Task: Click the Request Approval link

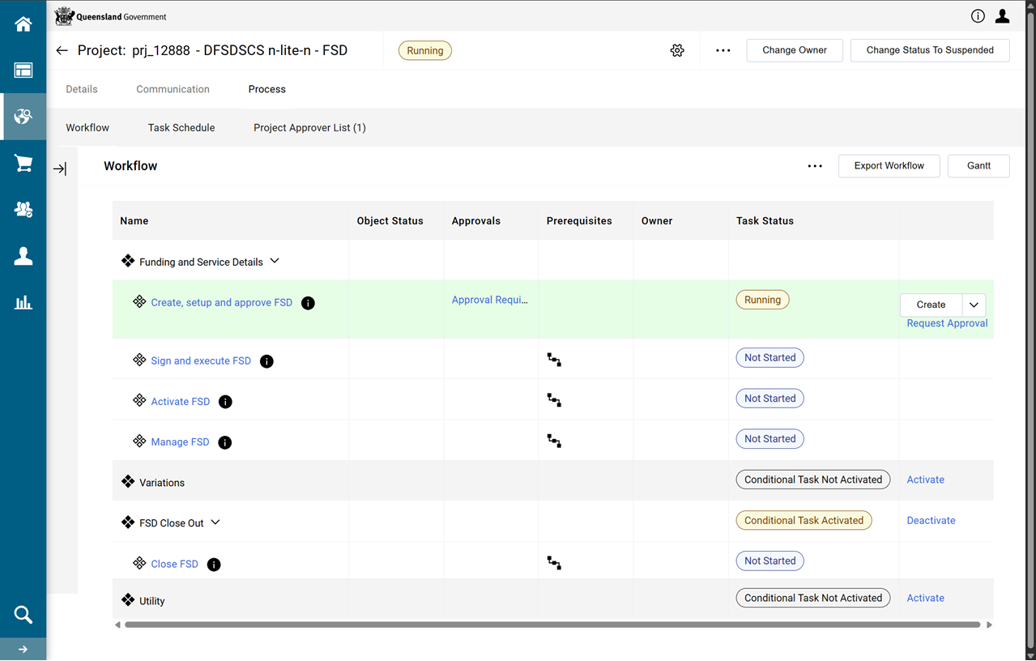Action: 947,323
